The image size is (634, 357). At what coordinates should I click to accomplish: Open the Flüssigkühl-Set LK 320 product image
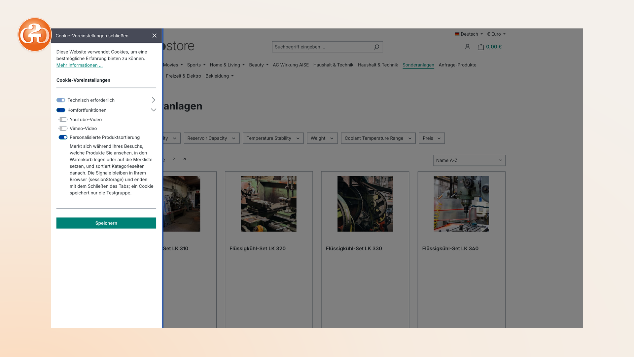pos(269,204)
